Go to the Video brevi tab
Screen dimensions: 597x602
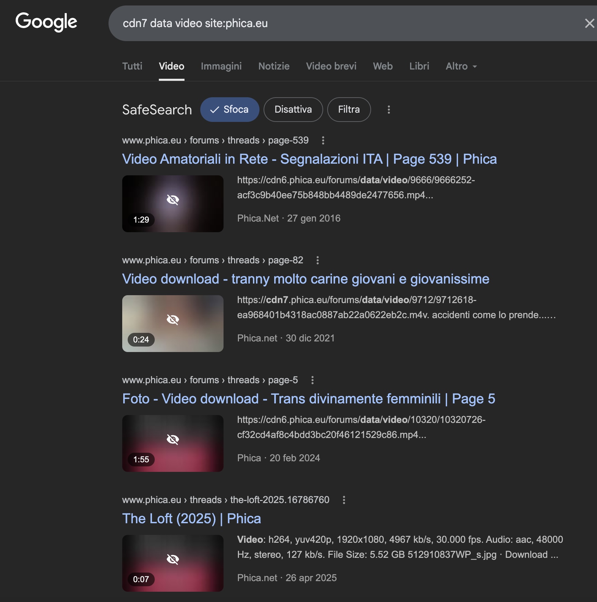(331, 66)
